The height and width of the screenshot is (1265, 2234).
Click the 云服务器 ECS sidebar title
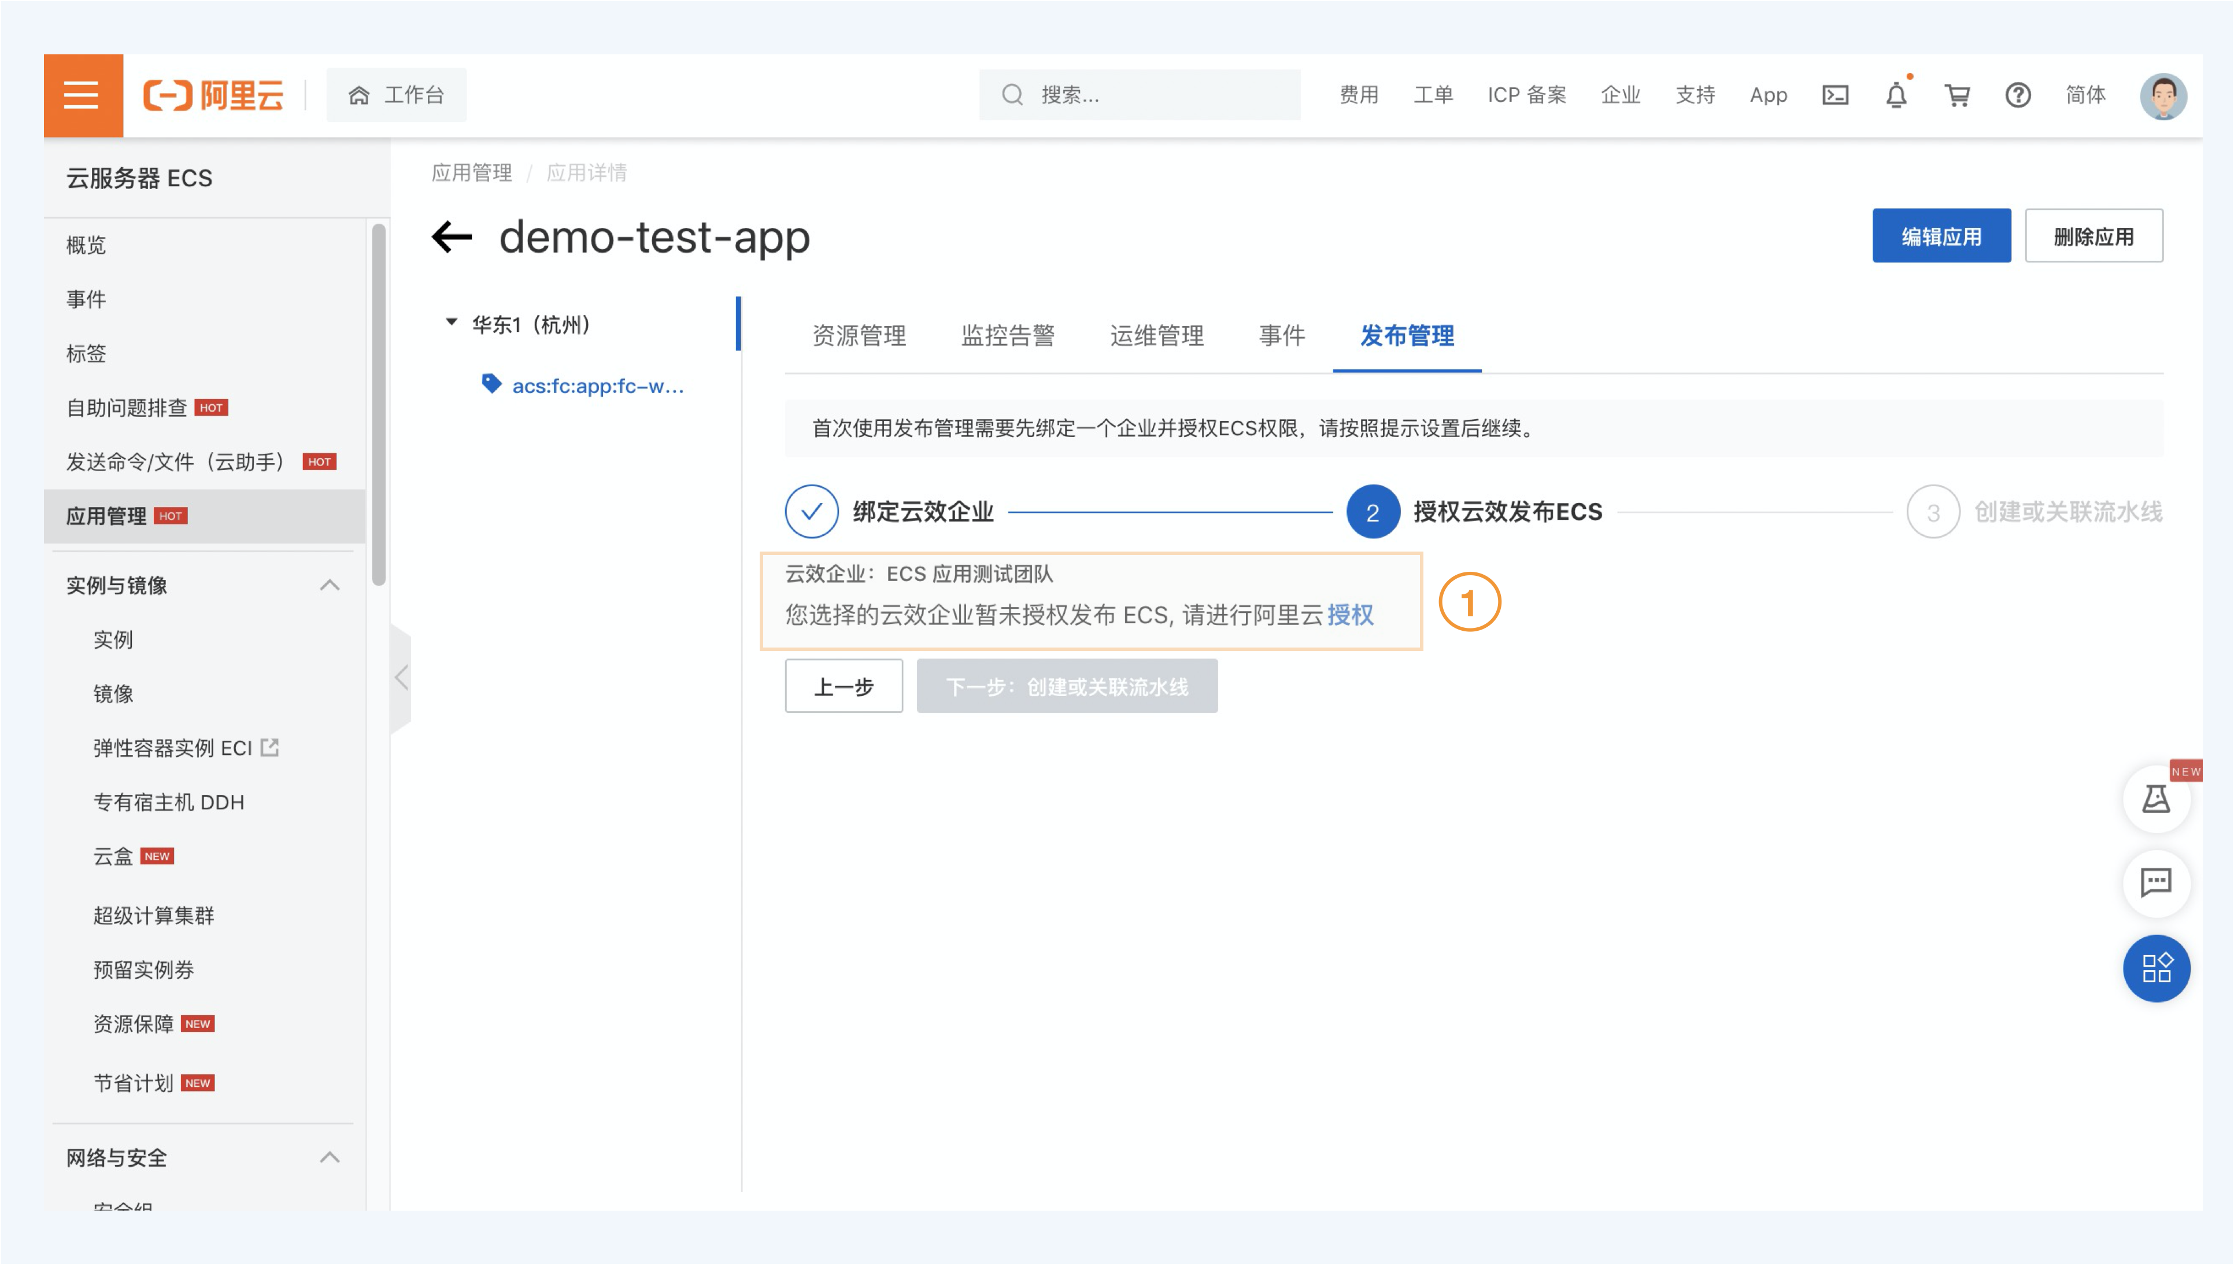(139, 178)
